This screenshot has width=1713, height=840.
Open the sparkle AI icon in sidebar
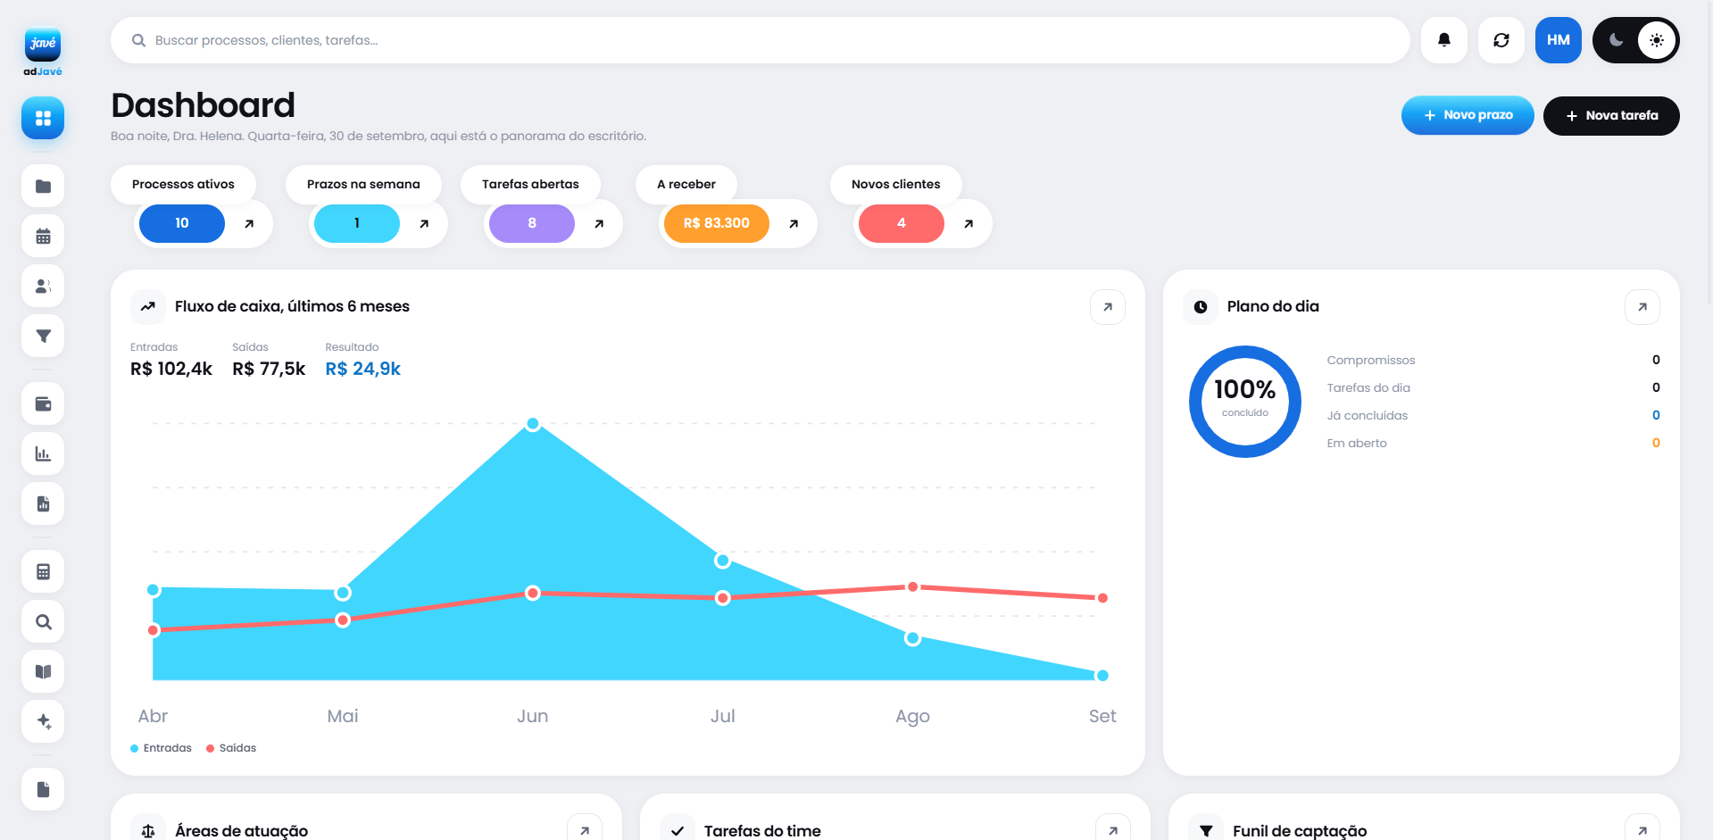pos(43,721)
